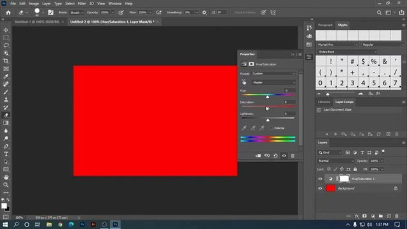Open the Window menu
Screen dimensions: 407x229
[114, 4]
